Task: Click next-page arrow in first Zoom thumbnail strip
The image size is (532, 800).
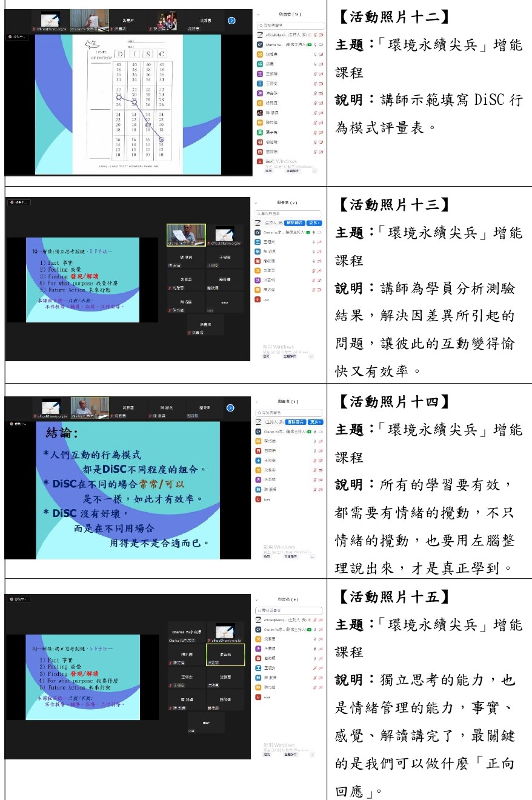Action: tap(231, 21)
